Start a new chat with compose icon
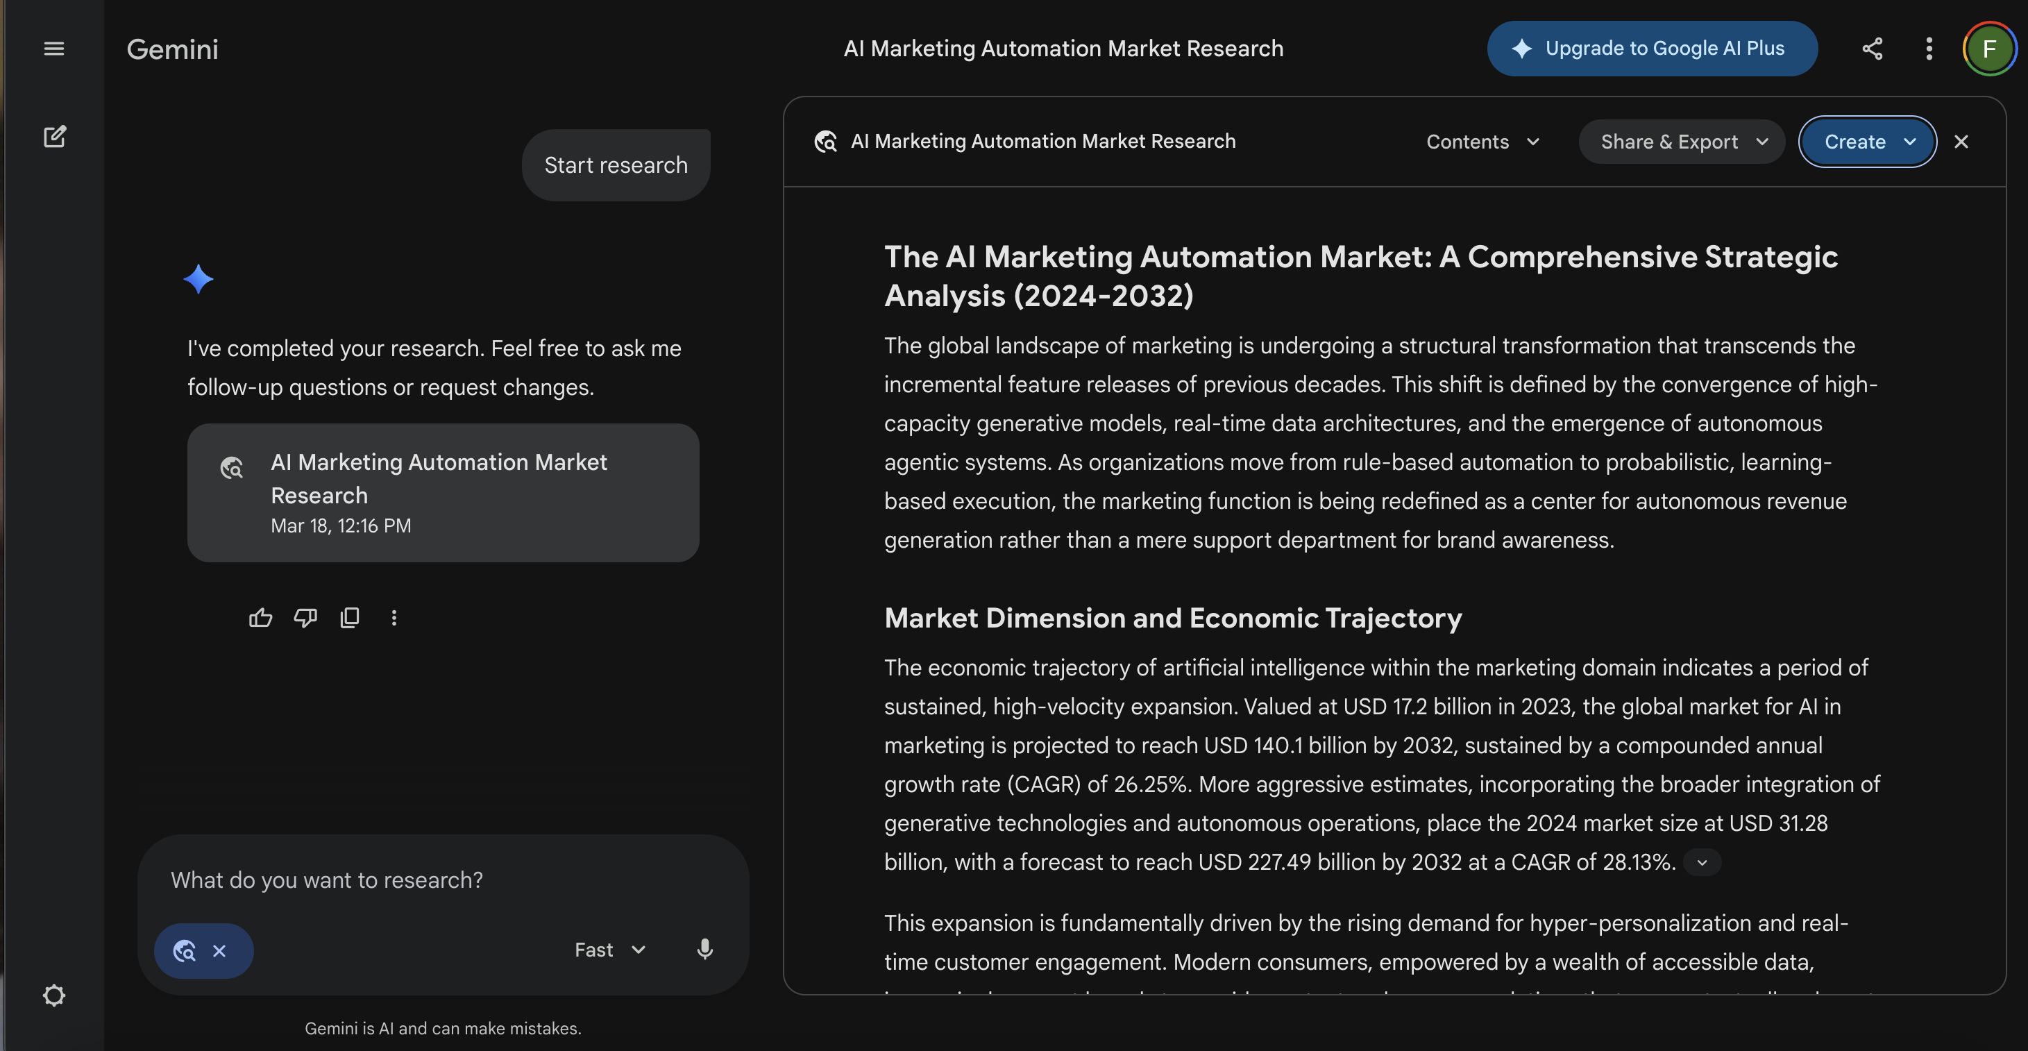Screen dimensions: 2028x1051 click(x=54, y=137)
